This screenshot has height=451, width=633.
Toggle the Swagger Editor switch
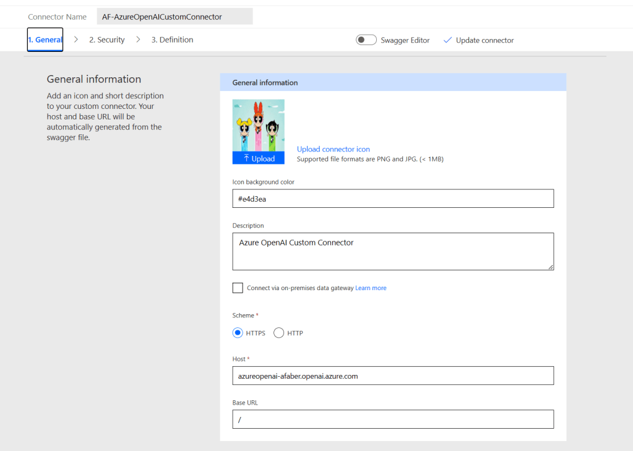[x=366, y=40]
